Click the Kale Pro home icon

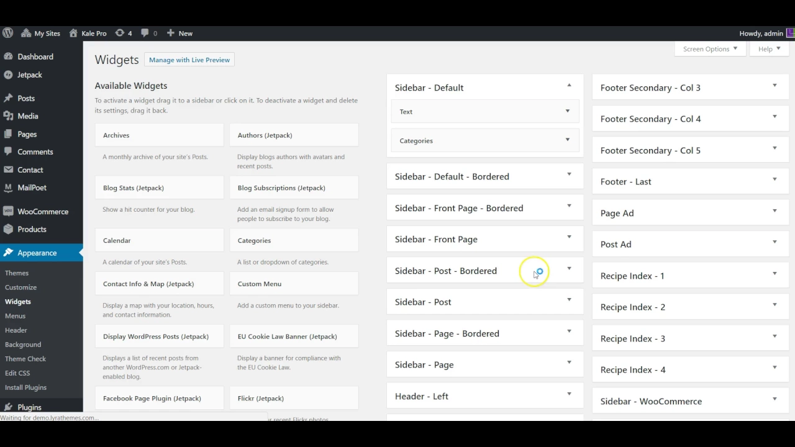tap(74, 33)
